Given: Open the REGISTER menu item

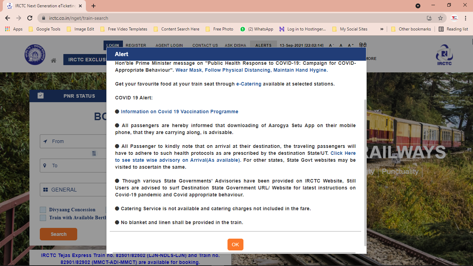Looking at the screenshot, I should 136,45.
